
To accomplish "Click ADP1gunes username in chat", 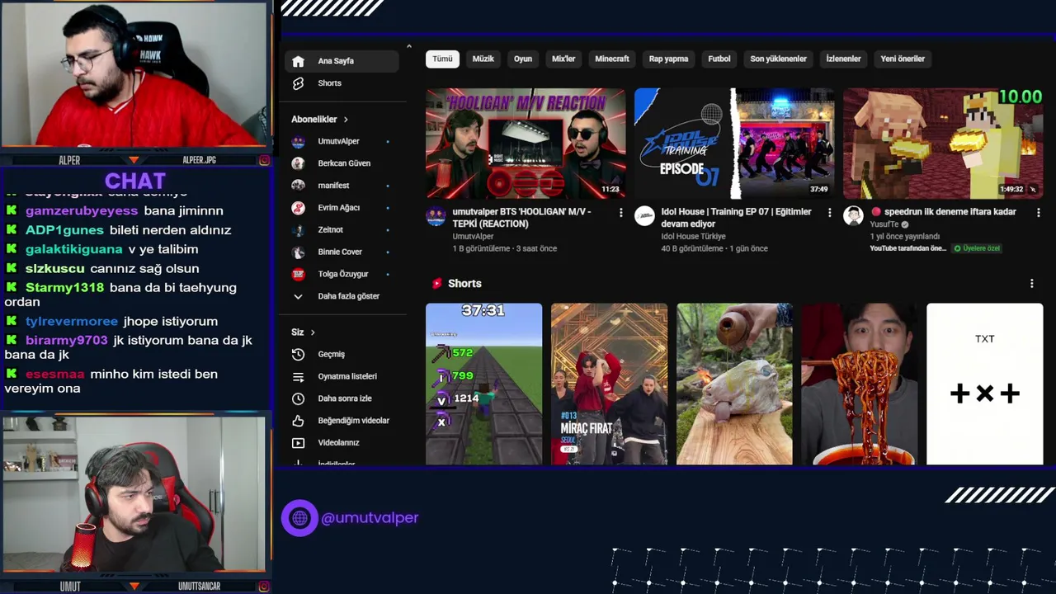I will [x=64, y=230].
